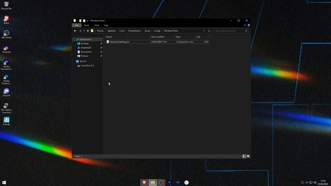Switch to the Share ribbon tab
The image size is (331, 186).
pos(97,25)
